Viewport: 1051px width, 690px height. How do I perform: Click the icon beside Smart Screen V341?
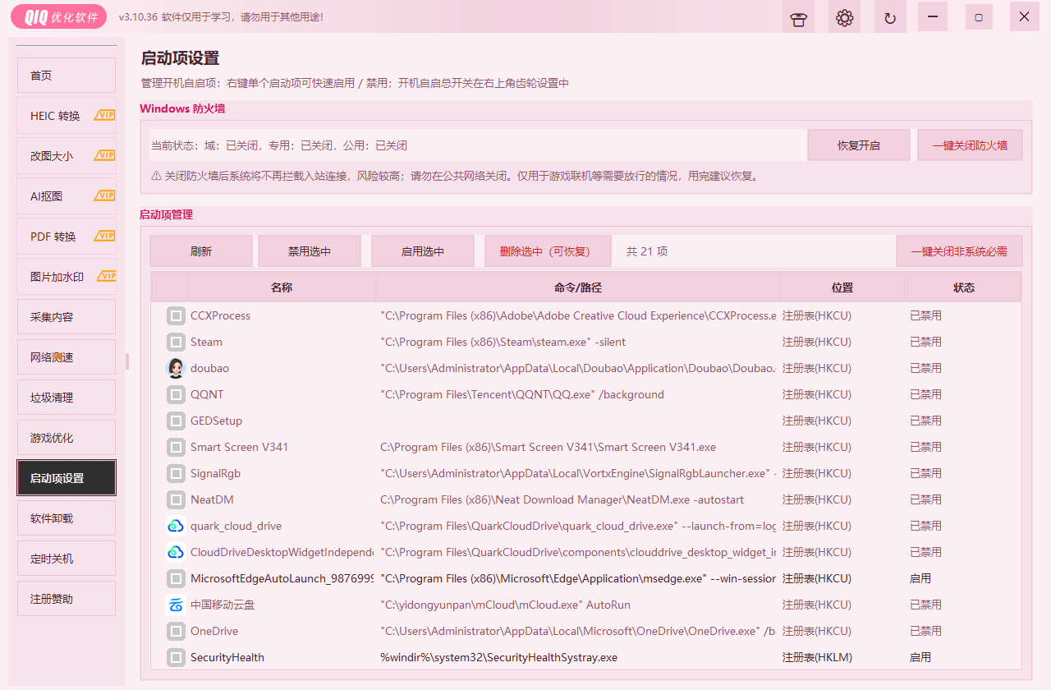(176, 447)
